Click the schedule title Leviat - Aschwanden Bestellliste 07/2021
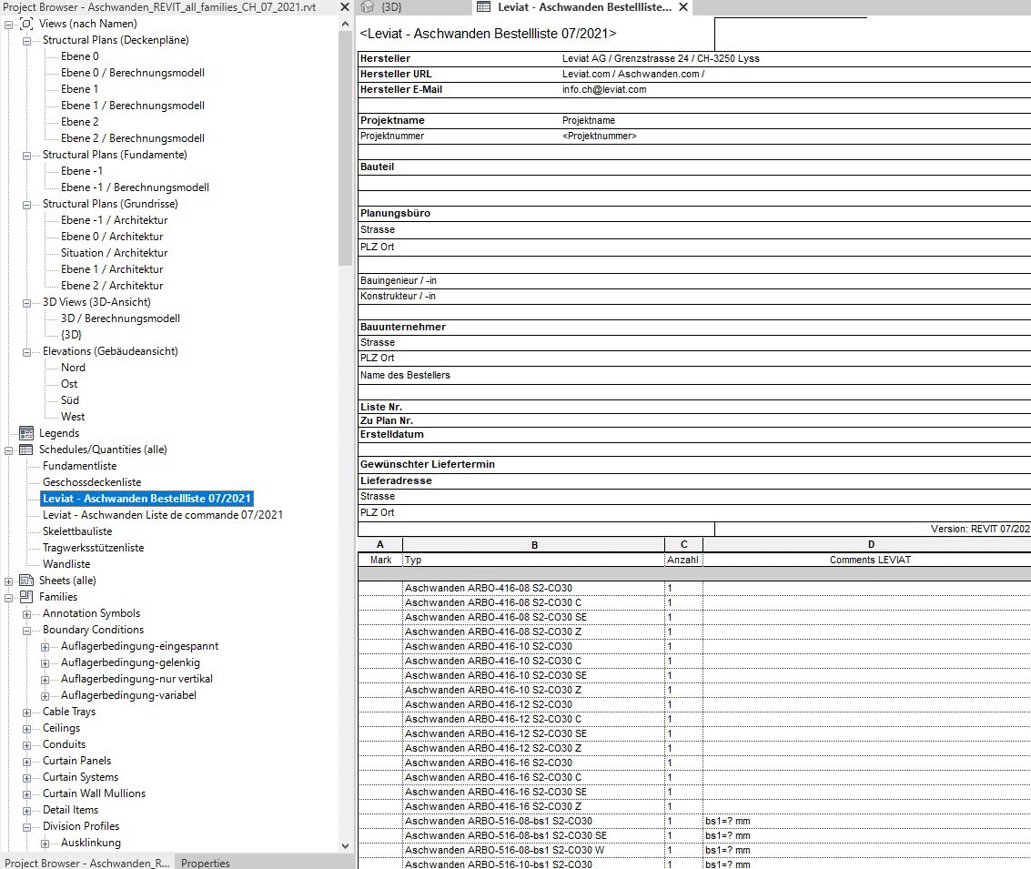The height and width of the screenshot is (869, 1031). point(488,34)
